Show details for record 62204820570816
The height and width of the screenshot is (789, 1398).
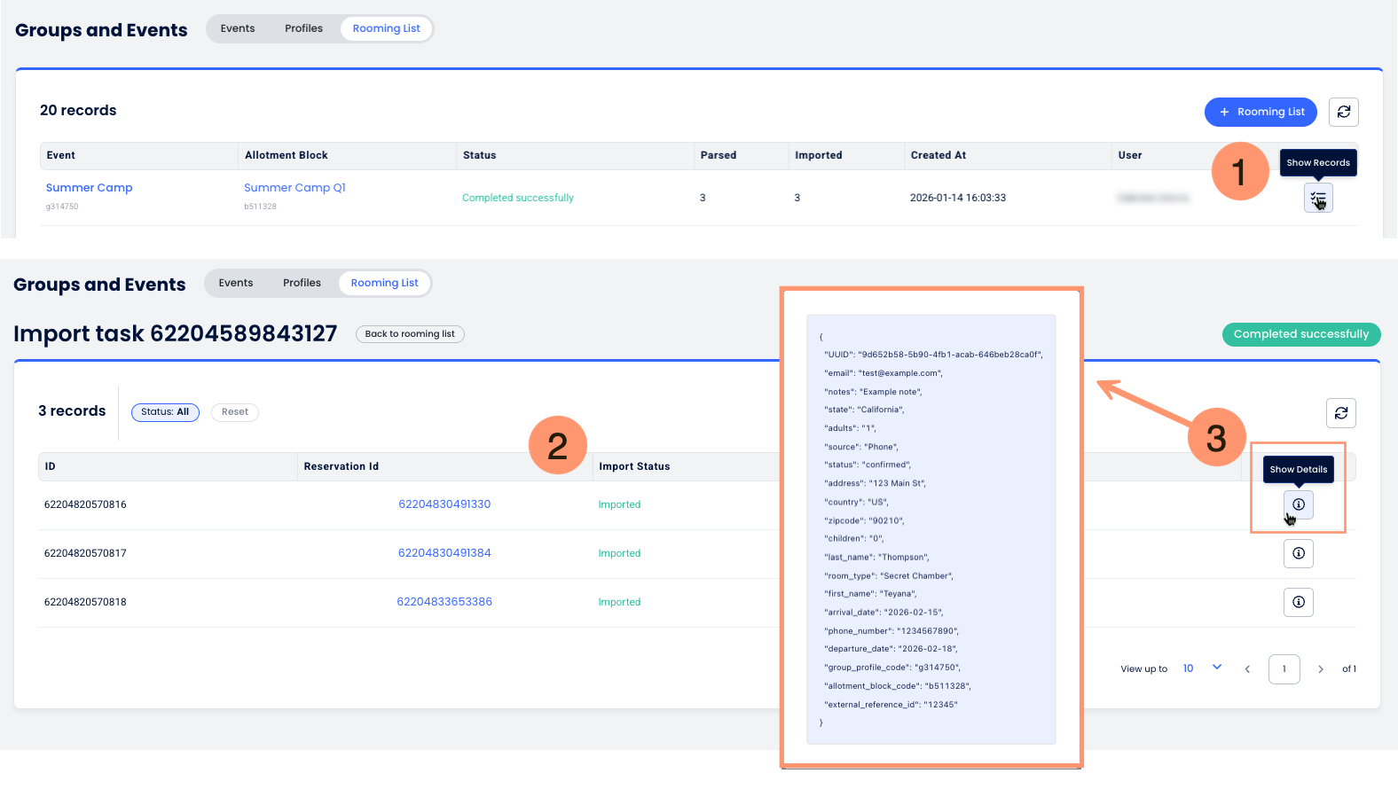pos(1298,504)
